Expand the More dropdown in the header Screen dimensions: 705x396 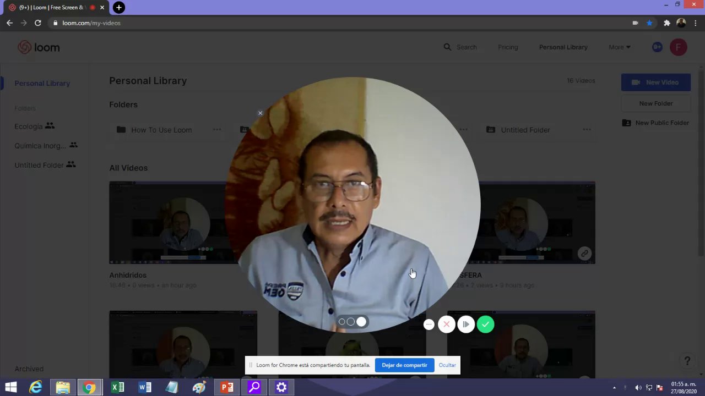pos(620,47)
